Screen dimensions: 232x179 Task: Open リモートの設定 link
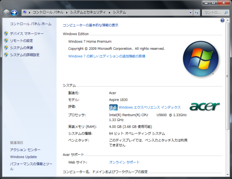click(x=21, y=41)
